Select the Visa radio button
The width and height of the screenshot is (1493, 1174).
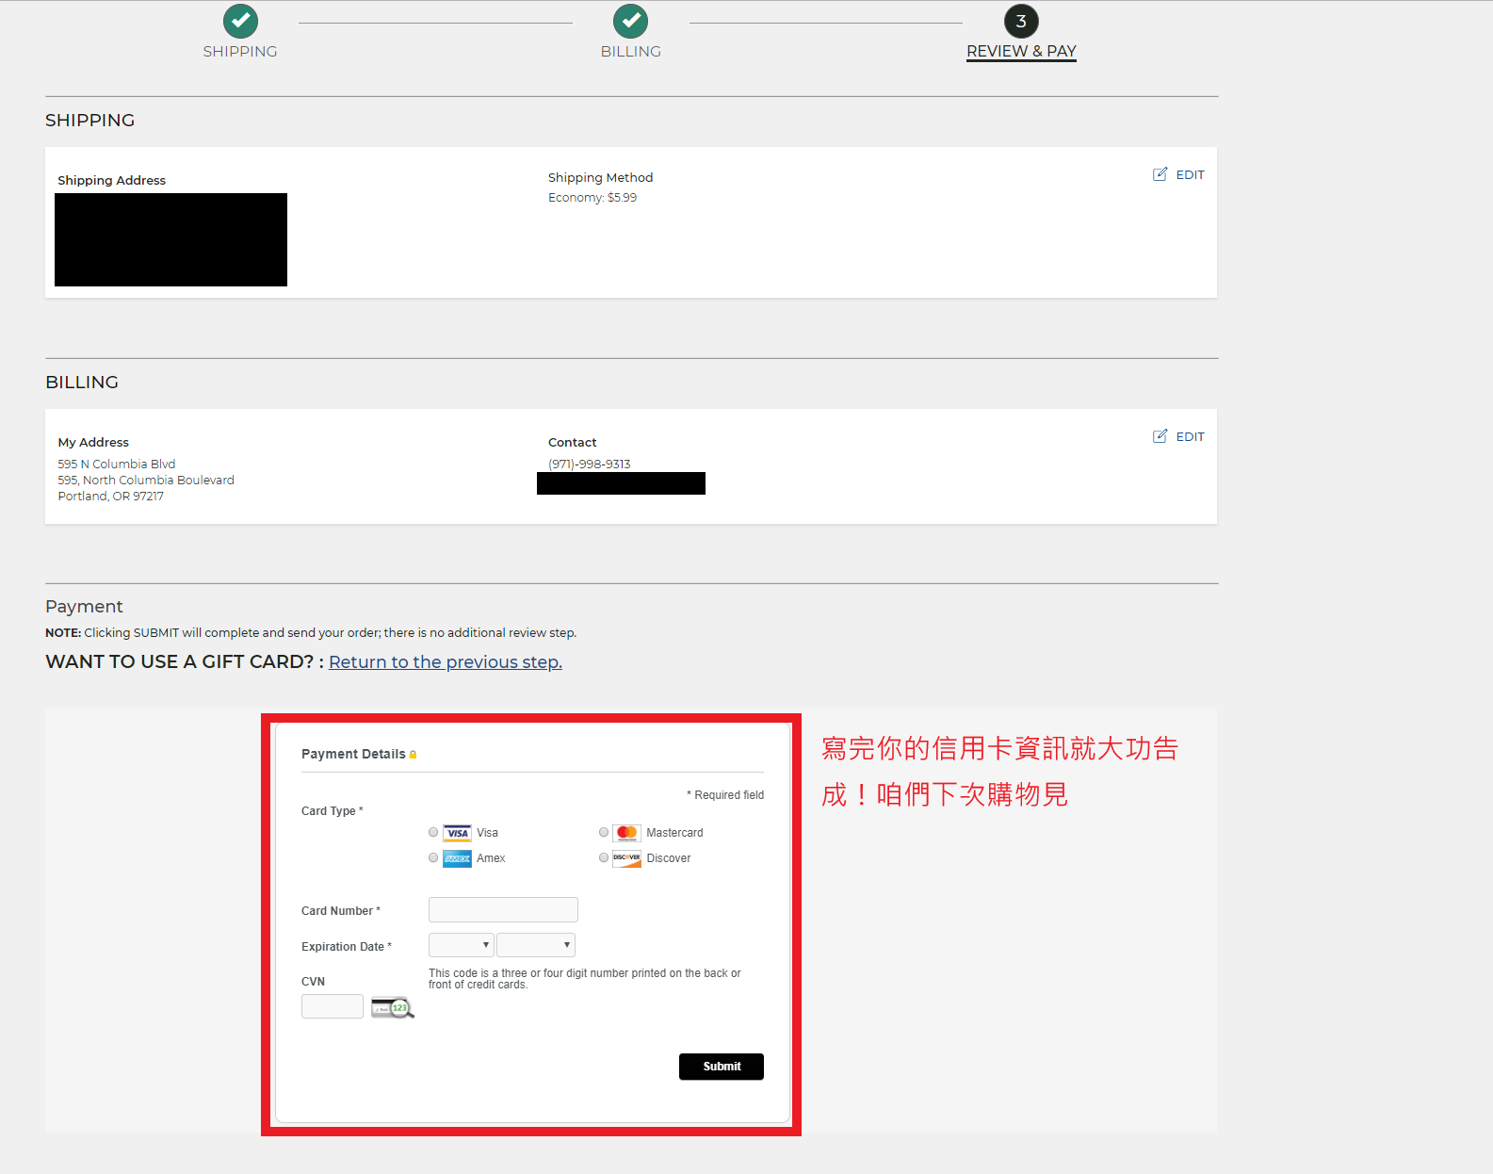point(433,833)
